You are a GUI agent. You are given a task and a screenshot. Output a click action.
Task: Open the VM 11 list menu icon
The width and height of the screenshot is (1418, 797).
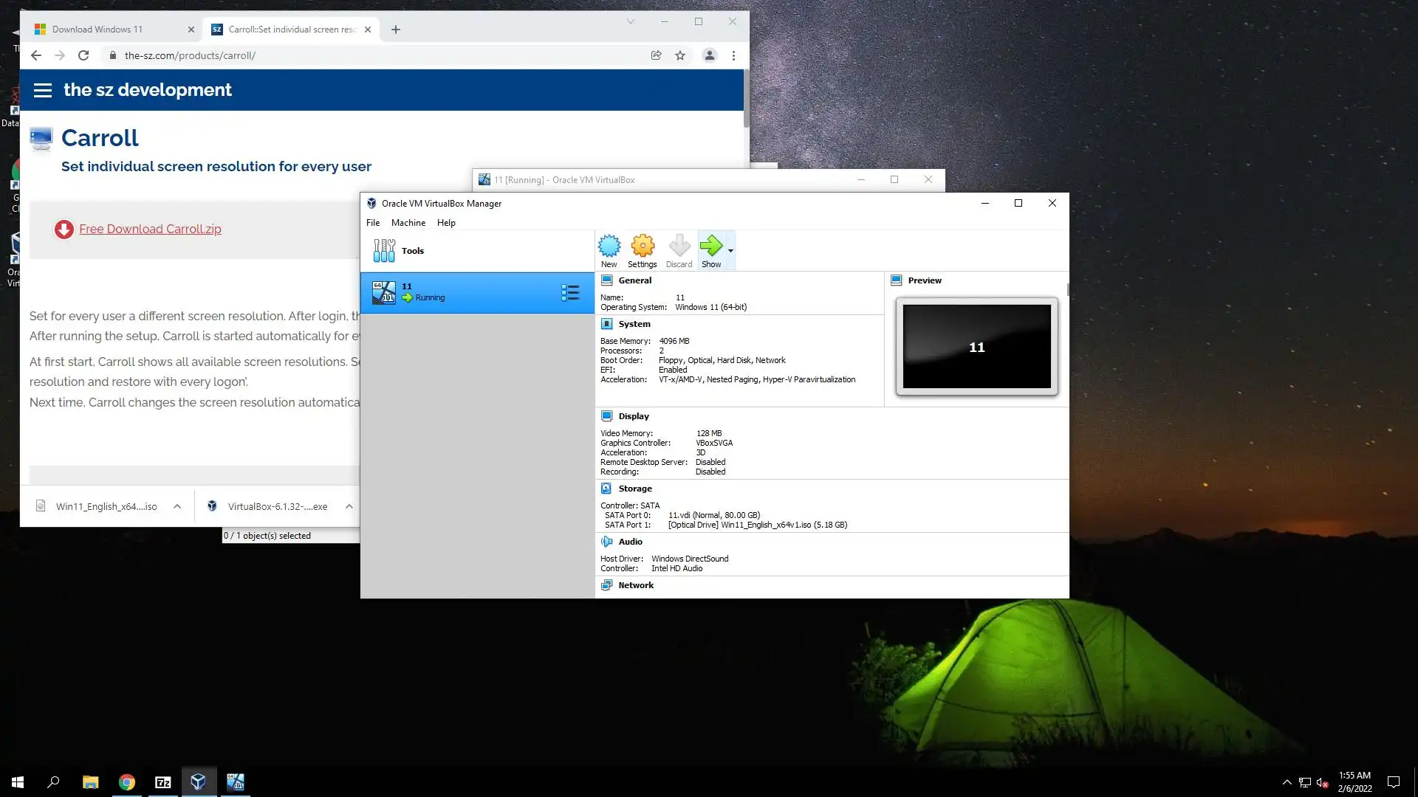pyautogui.click(x=569, y=293)
